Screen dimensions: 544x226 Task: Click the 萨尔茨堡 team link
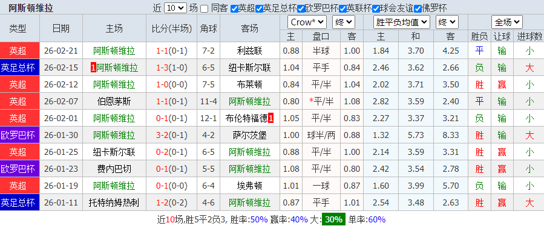point(250,135)
